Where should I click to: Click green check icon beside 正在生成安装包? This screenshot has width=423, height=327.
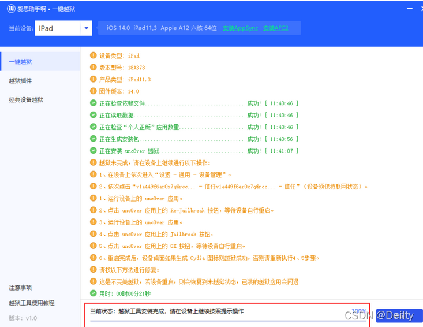click(93, 139)
